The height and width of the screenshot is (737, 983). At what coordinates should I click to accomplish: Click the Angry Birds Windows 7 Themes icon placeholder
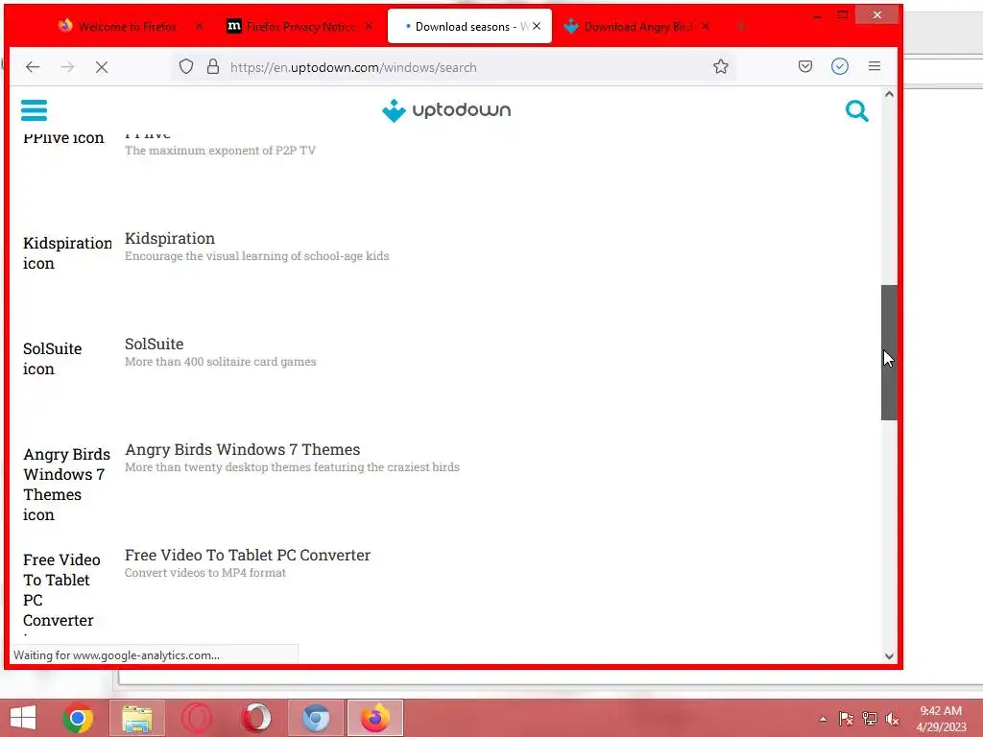66,485
